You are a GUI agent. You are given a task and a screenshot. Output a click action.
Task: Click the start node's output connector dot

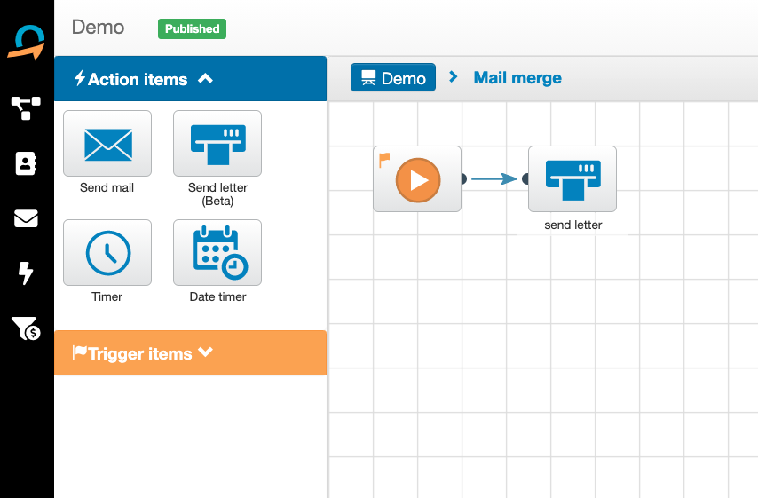coord(462,179)
